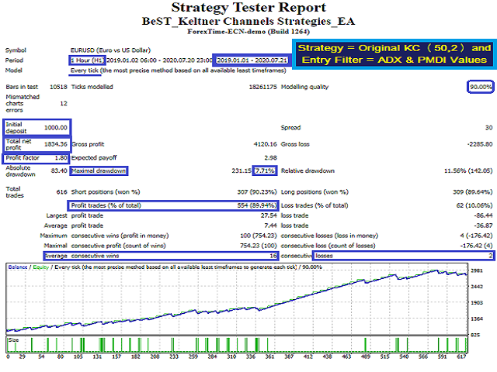The width and height of the screenshot is (497, 372).
Task: Select the Gross loss value -2285.80
Action: 480,144
